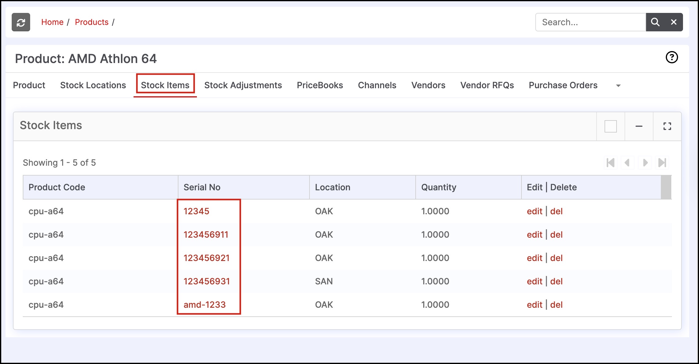Delete the stock item 12345
699x364 pixels.
tap(556, 211)
